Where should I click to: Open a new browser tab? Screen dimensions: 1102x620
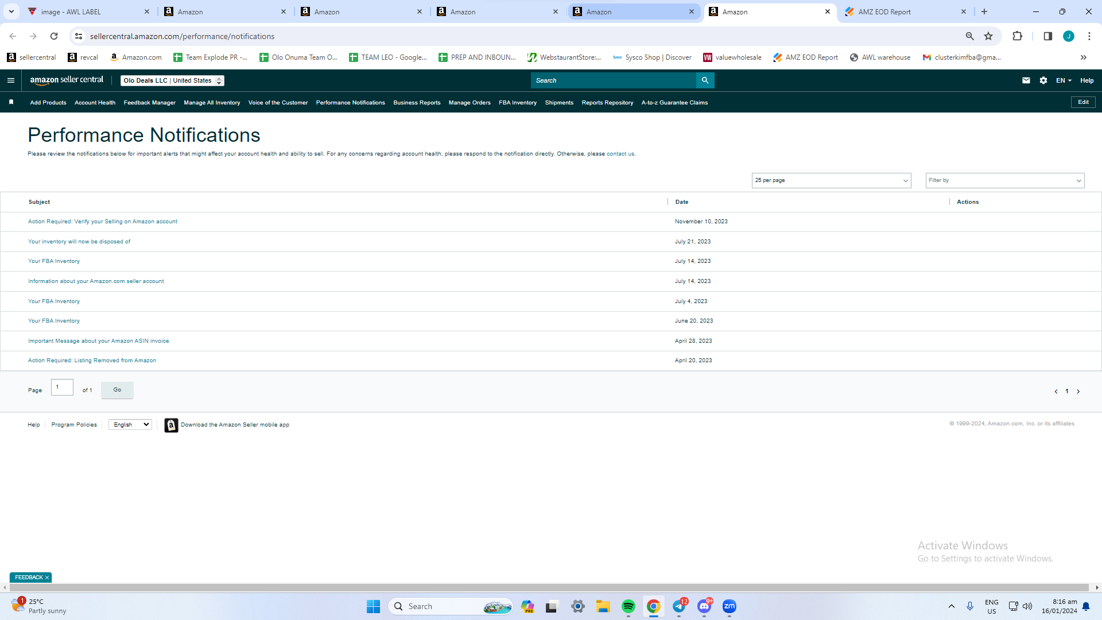984,11
